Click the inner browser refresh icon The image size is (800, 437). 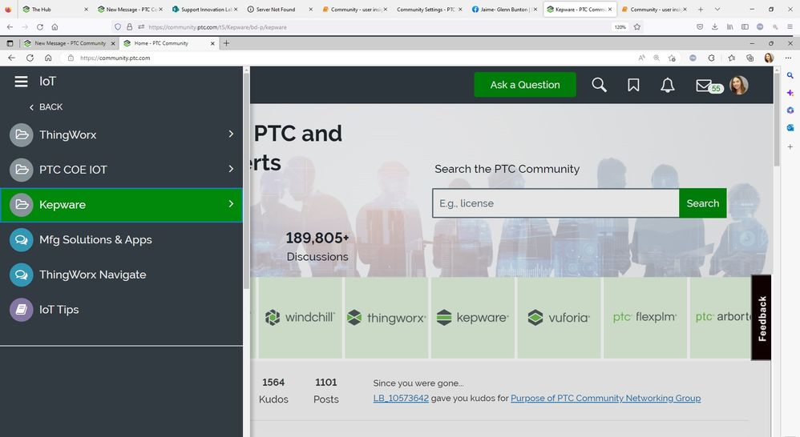pos(30,58)
